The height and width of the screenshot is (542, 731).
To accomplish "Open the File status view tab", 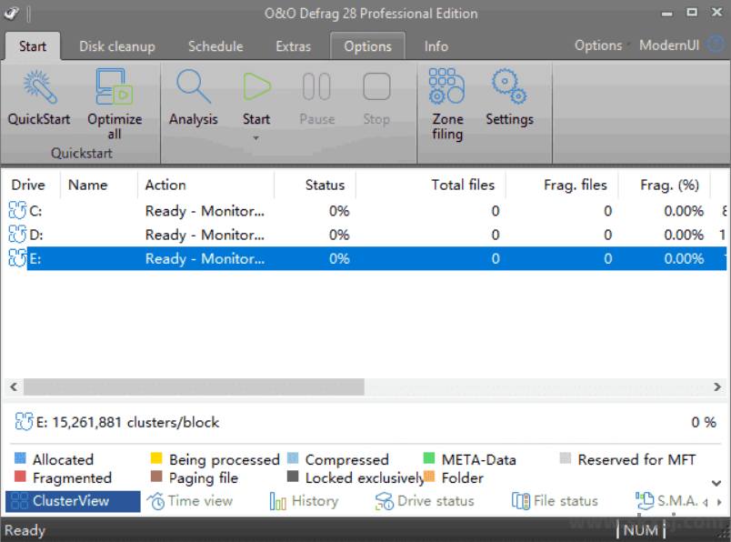I will (555, 501).
